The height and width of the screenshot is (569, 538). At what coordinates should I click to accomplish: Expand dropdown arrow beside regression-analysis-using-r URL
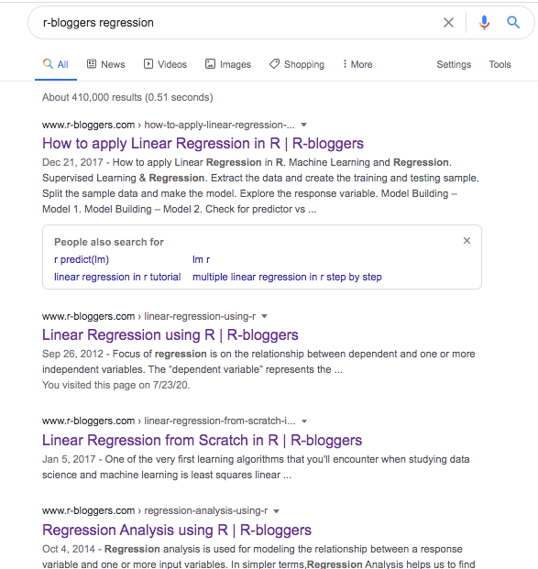click(x=276, y=511)
